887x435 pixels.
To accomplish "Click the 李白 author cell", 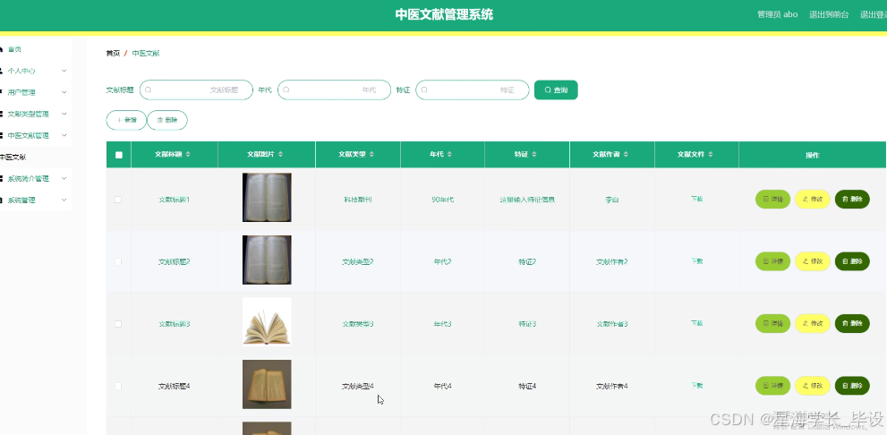I will [x=612, y=200].
